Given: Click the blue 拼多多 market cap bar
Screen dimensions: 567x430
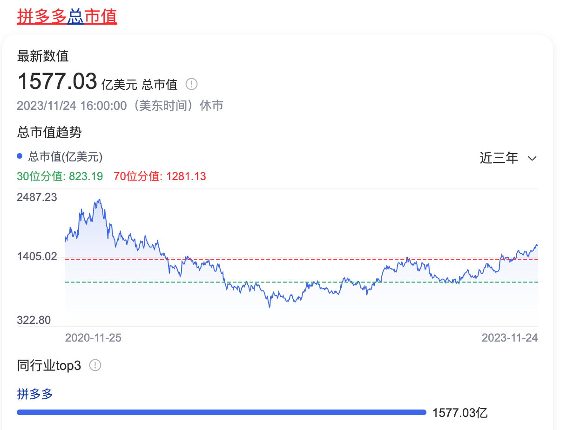Looking at the screenshot, I should tap(222, 412).
